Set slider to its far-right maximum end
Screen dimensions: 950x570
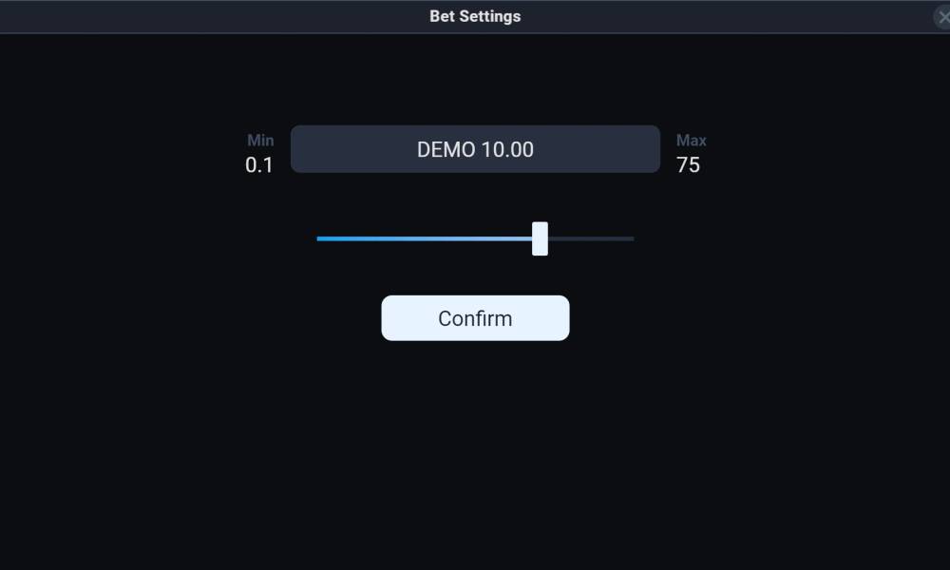click(x=633, y=238)
